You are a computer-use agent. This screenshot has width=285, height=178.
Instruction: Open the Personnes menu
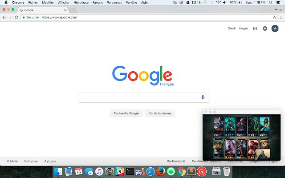tap(114, 3)
